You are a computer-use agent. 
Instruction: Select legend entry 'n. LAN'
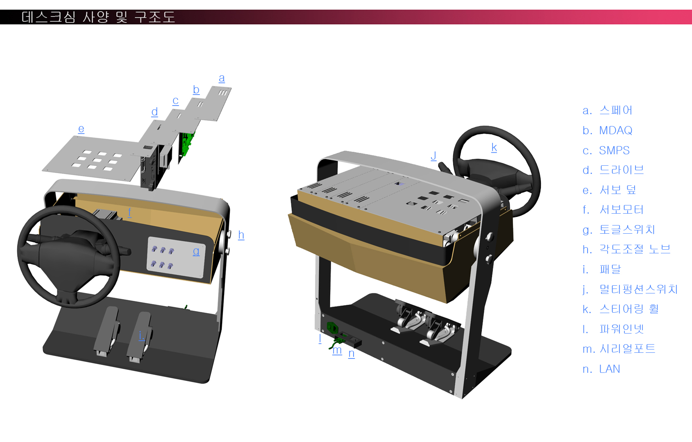601,369
